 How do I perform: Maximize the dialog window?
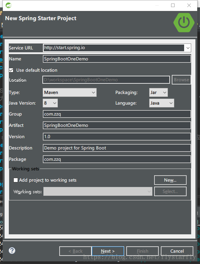[173, 5]
